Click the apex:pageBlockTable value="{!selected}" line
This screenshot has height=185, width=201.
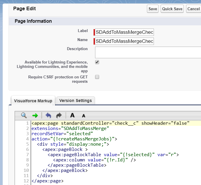point(113,155)
